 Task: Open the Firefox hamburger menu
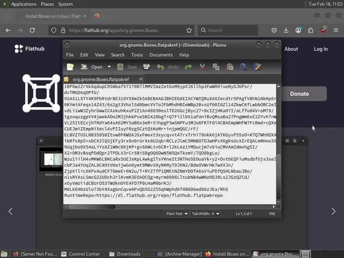(x=336, y=30)
